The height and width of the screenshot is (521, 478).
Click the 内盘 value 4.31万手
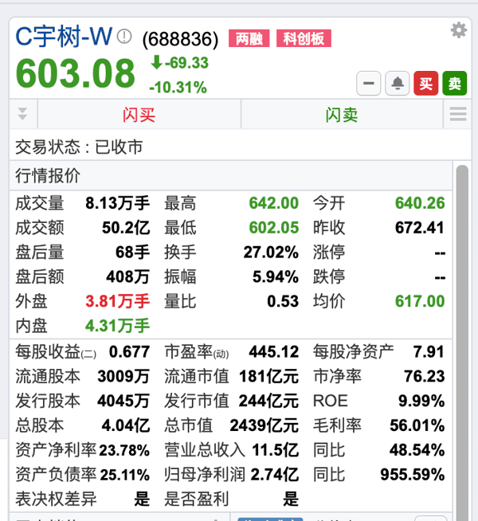(x=118, y=326)
